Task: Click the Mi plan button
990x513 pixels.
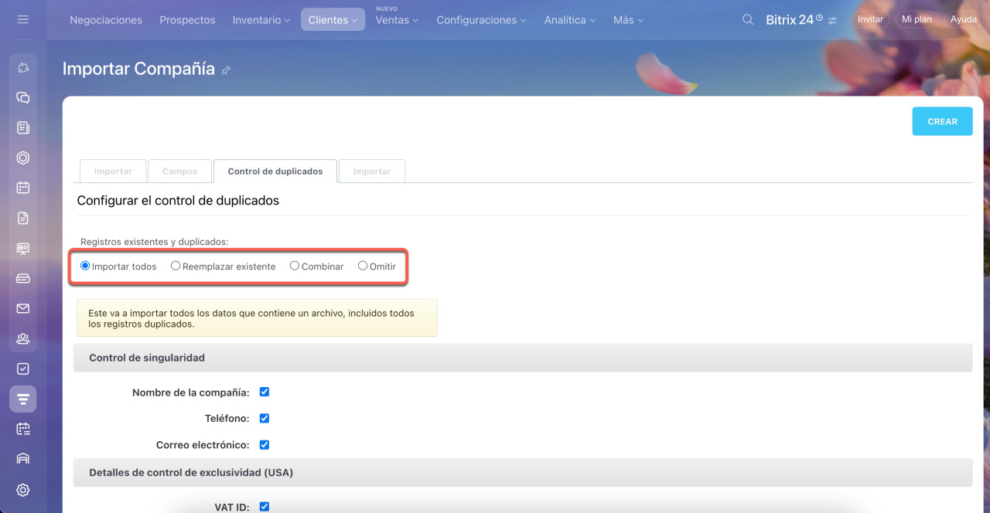Action: 917,19
